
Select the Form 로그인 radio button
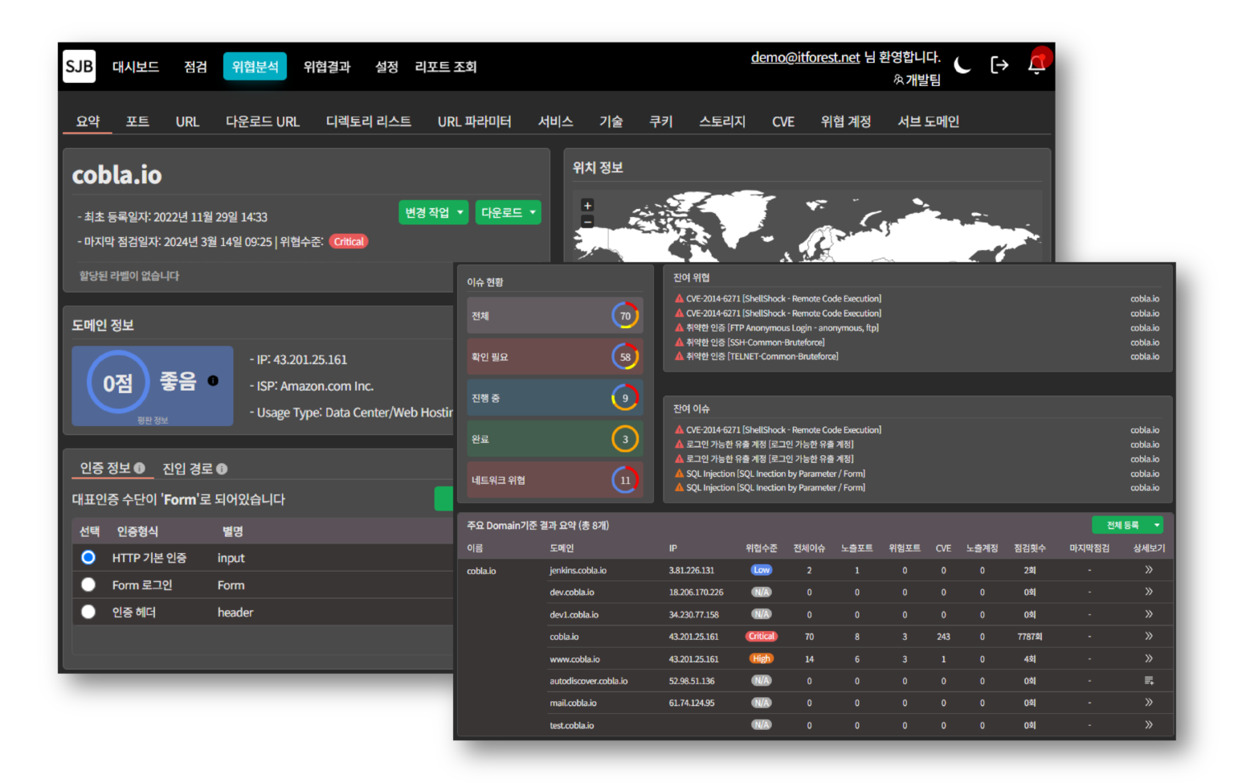[x=88, y=585]
